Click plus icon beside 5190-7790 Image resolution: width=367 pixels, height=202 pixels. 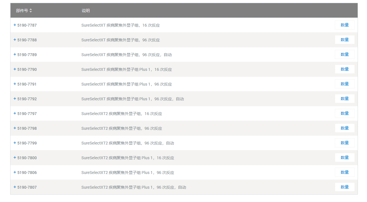tap(15, 69)
